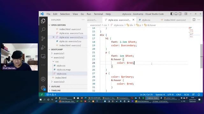Open the customize layout icon
The height and width of the screenshot is (114, 204).
click(186, 14)
